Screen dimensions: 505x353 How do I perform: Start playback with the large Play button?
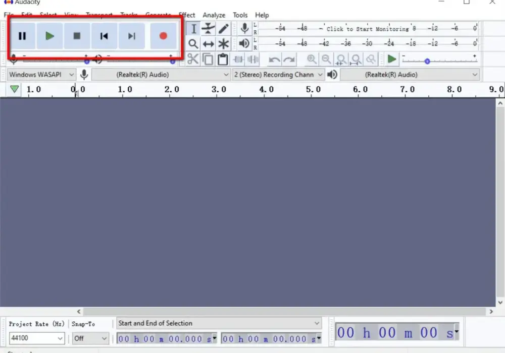point(49,36)
